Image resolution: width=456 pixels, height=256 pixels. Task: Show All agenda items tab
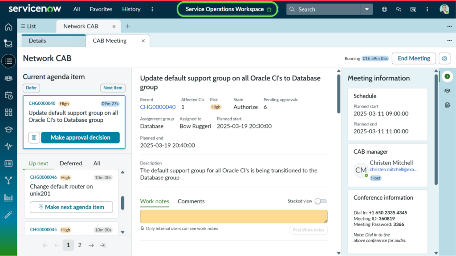(97, 164)
